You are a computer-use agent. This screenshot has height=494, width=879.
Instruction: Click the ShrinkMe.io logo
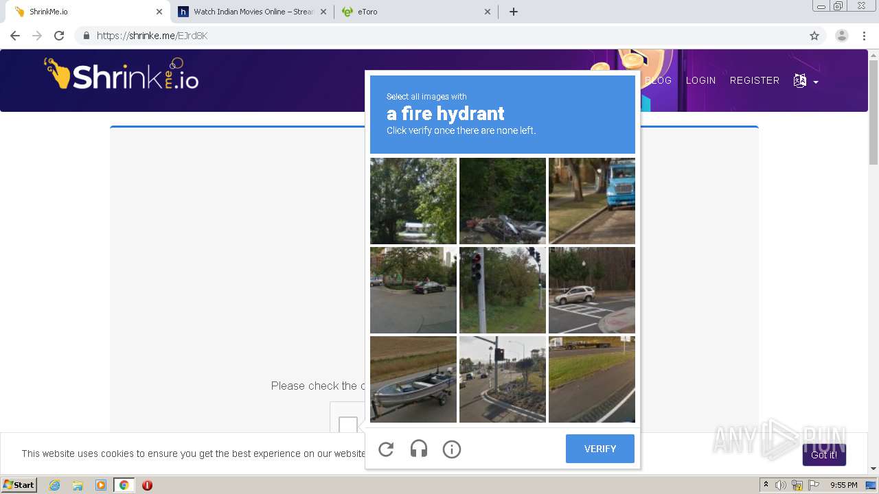click(122, 74)
